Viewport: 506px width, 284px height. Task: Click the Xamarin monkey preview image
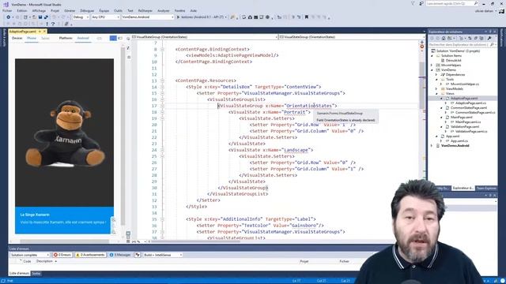(66, 133)
